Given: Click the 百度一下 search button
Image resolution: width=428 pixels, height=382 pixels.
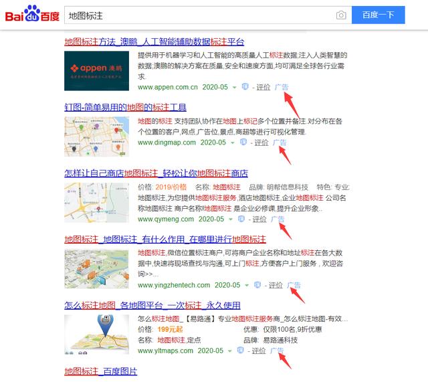Looking at the screenshot, I should pos(379,15).
